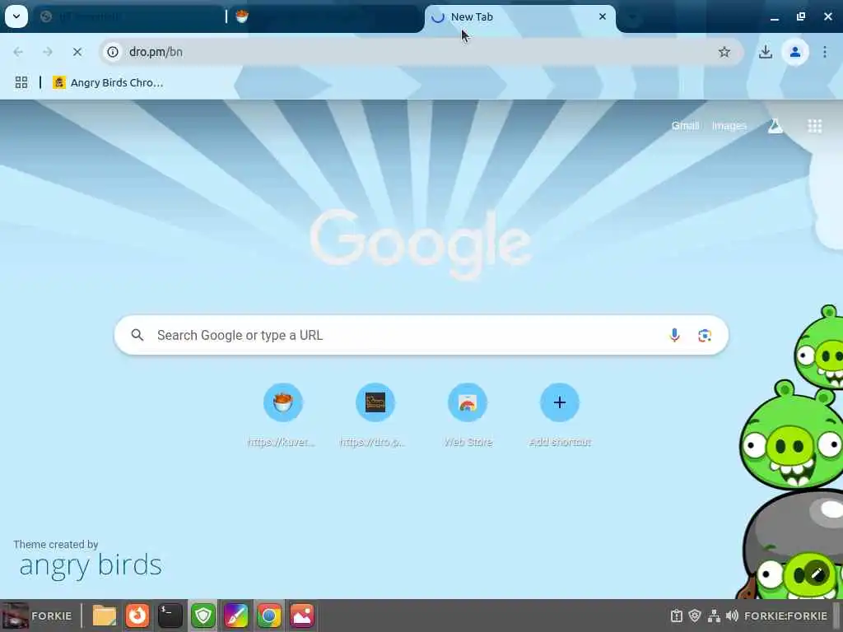Open the apps grid in bookmarks bar
This screenshot has width=843, height=632.
(x=21, y=82)
